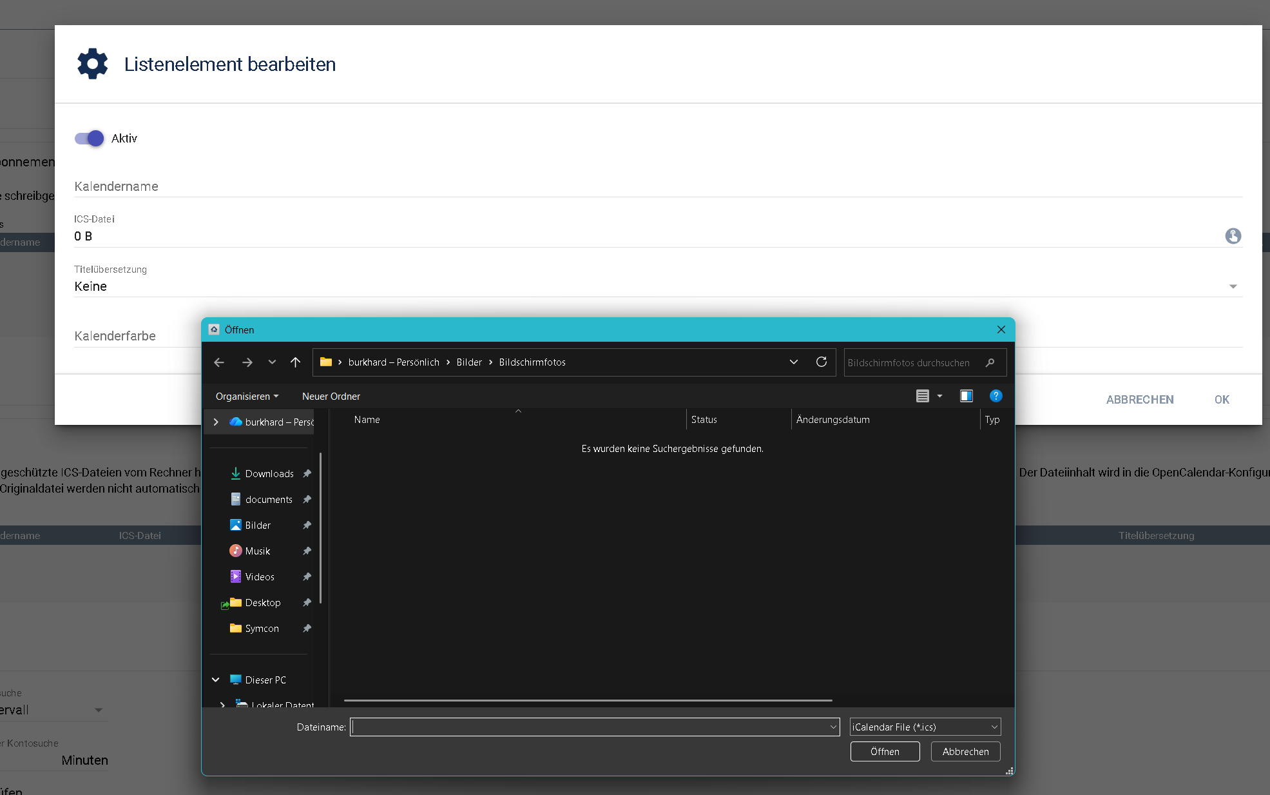Click the pin icon next to documents
Image resolution: width=1270 pixels, height=795 pixels.
(307, 499)
